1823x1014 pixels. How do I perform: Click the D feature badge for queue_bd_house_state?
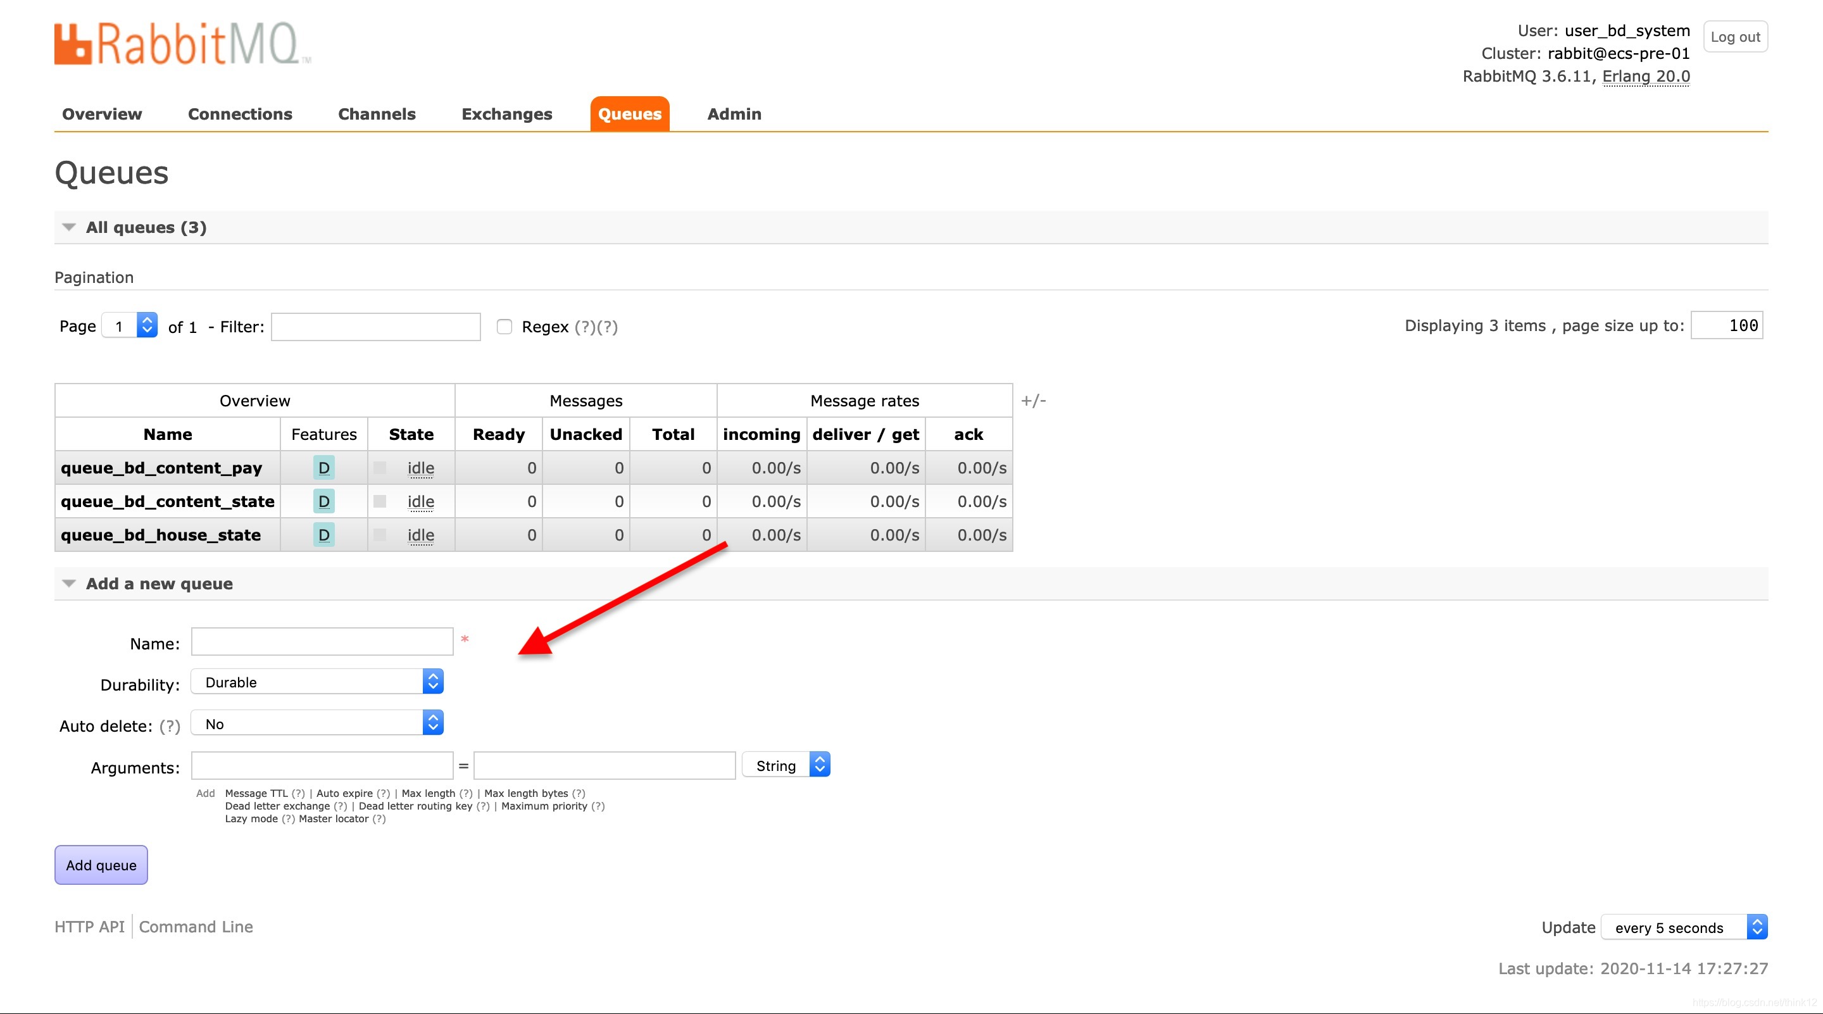click(323, 535)
